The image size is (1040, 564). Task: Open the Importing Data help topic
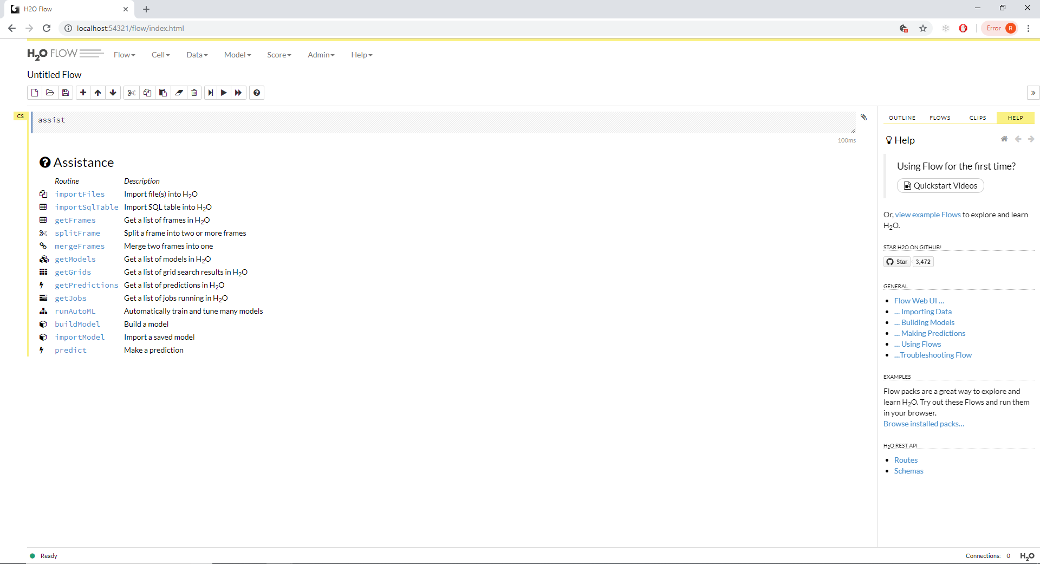[x=923, y=312]
